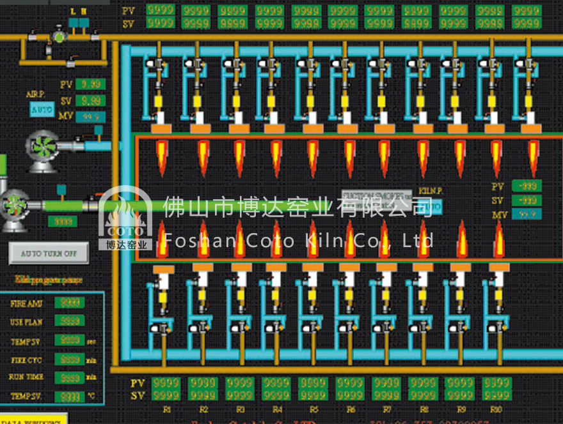Click the R1 burner flame
The height and width of the screenshot is (424, 563).
coord(163,239)
